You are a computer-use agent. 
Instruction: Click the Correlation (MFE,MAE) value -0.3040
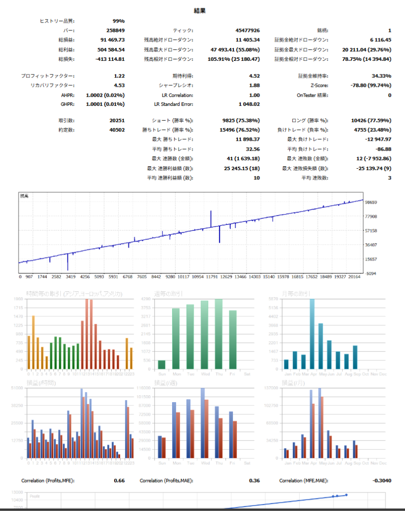tap(381, 481)
